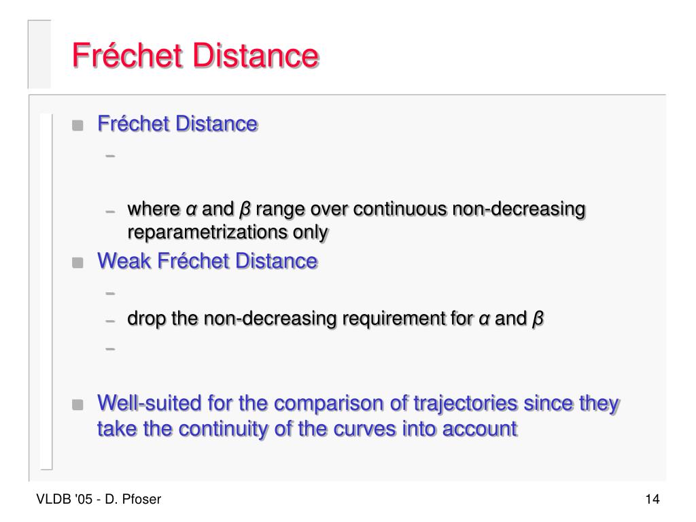Click the white vertical bar left of content

coord(46,292)
